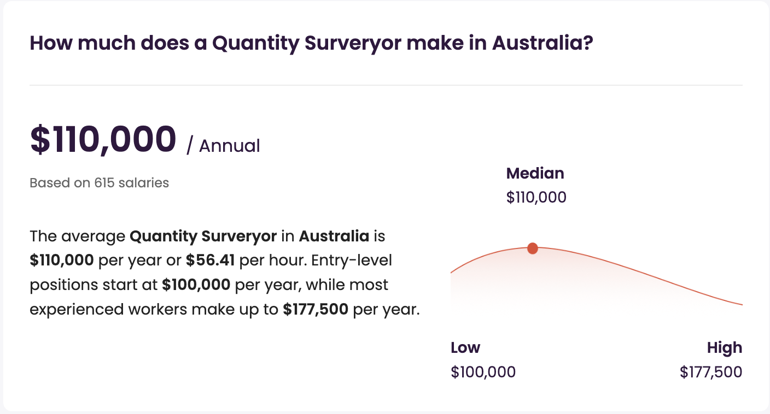Viewport: 770px width, 414px height.
Task: Select the '/ Annual' period label
Action: (x=223, y=146)
